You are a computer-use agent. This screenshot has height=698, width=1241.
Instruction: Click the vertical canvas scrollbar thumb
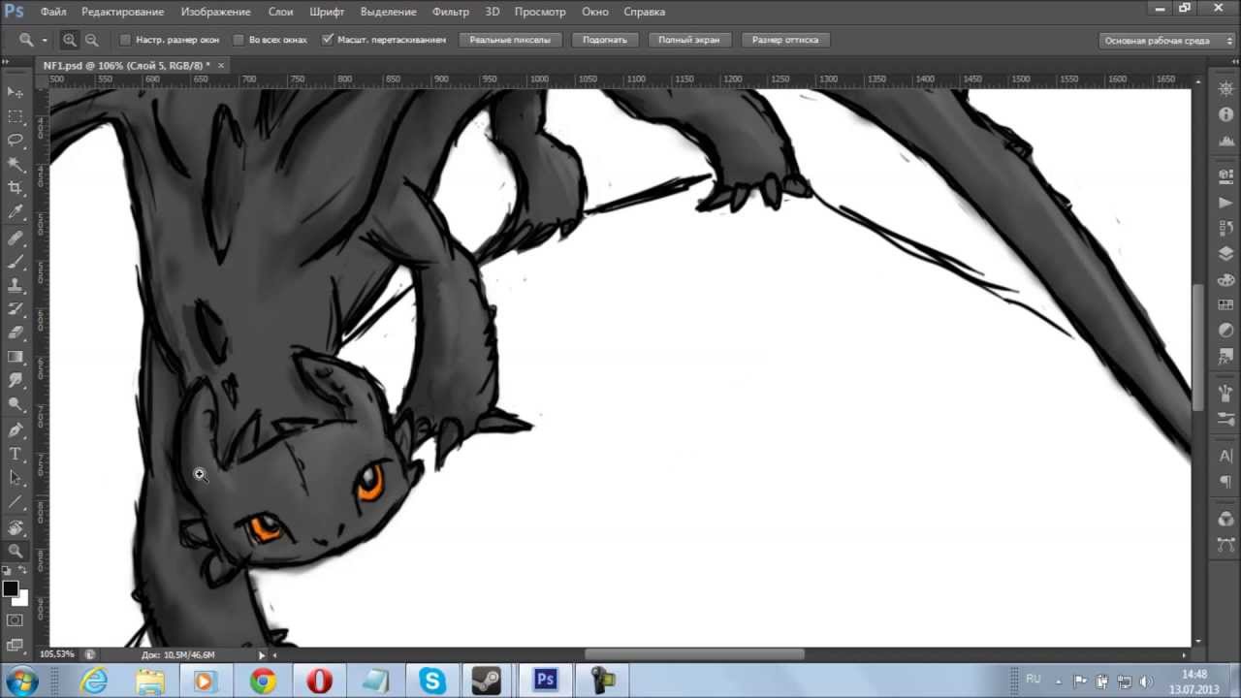click(x=1198, y=346)
